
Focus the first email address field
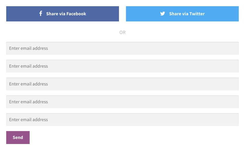tap(122, 48)
